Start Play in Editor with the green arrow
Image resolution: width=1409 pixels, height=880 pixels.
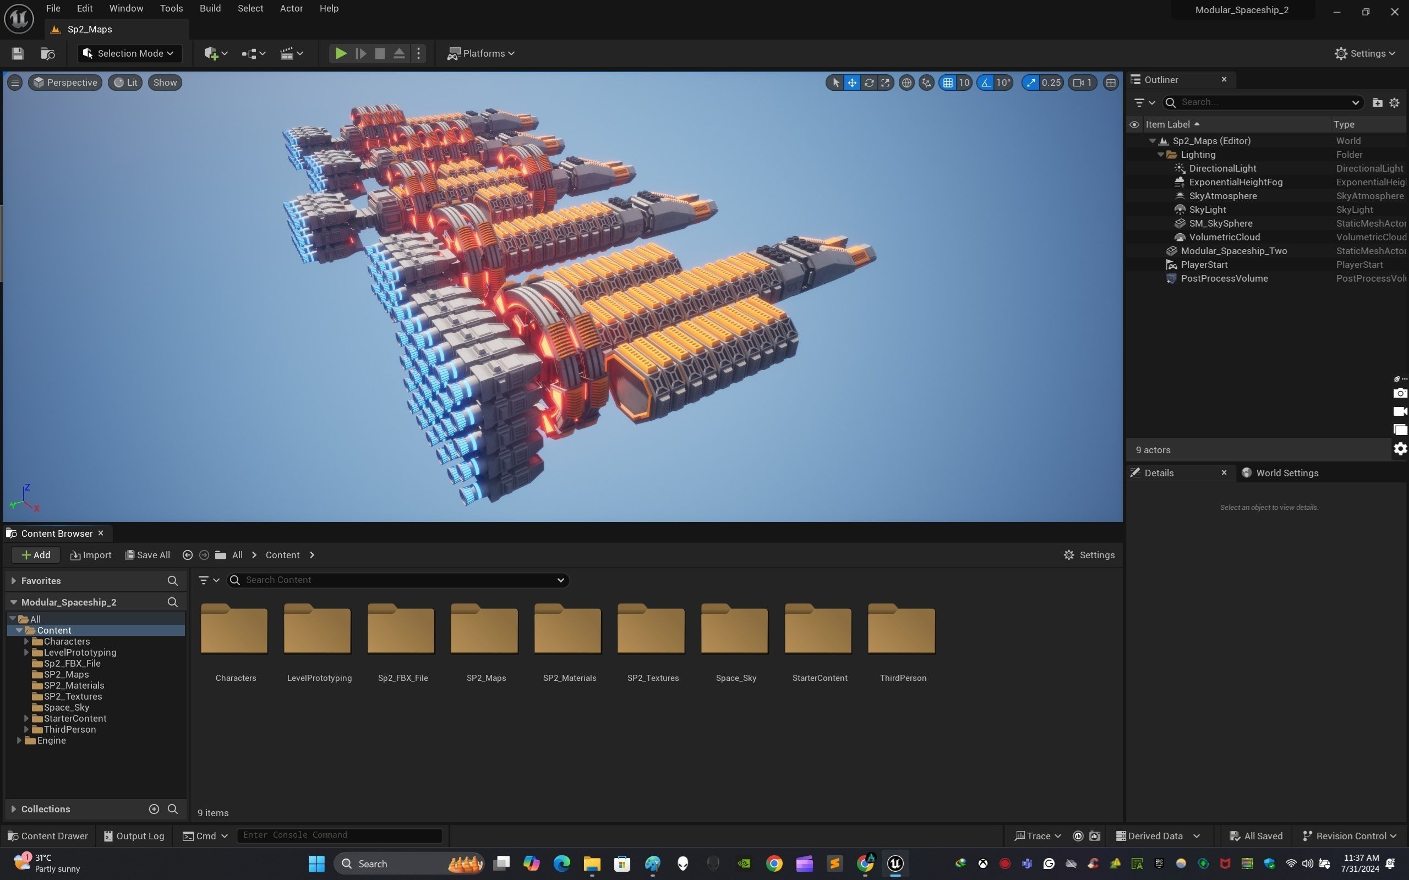tap(341, 53)
